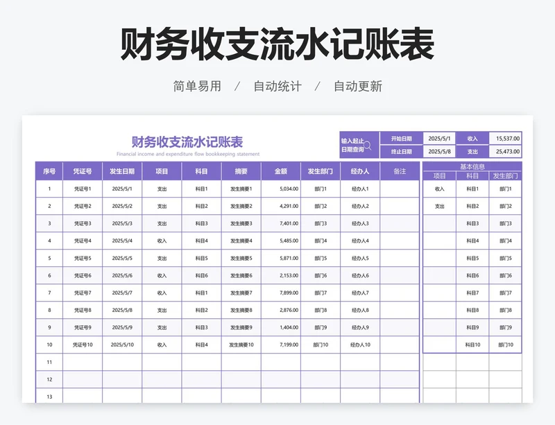555x425 pixels.
Task: Click amount cell 7,401.00
Action: click(x=281, y=223)
